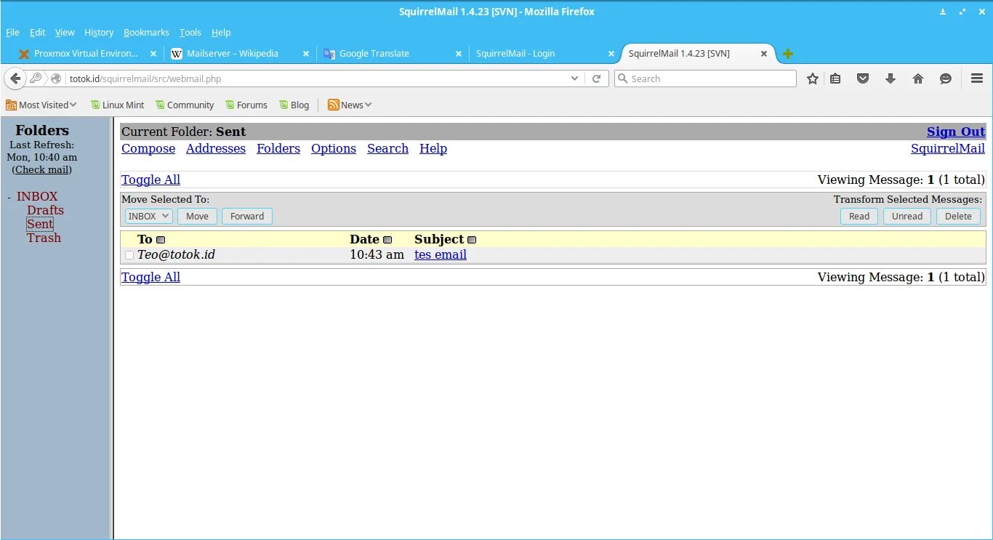The height and width of the screenshot is (540, 993).
Task: Open the History menu
Action: [99, 33]
